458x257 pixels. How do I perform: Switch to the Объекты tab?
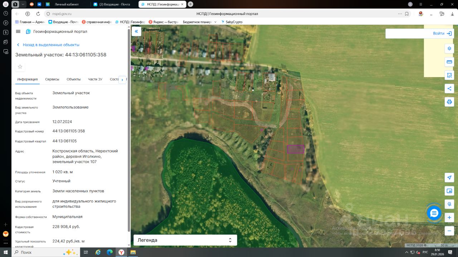(74, 79)
